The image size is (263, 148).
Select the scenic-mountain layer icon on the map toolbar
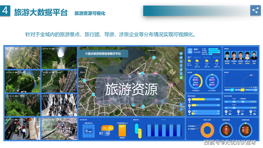click(181, 54)
